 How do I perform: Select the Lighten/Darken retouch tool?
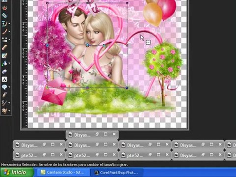pos(4,39)
